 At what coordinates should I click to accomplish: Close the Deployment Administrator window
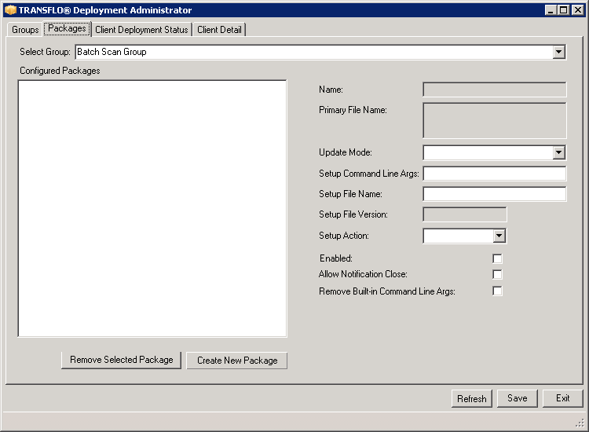pos(577,10)
